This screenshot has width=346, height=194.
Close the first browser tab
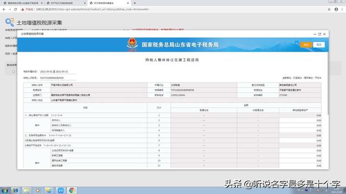(42, 3)
